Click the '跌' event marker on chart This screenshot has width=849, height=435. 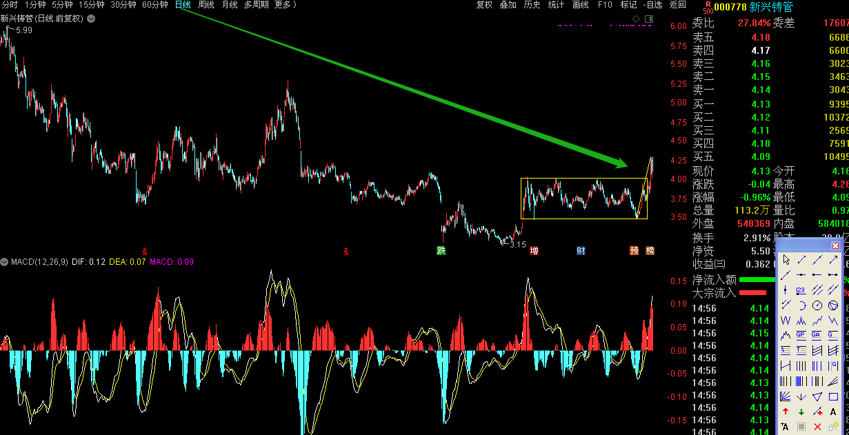[441, 251]
